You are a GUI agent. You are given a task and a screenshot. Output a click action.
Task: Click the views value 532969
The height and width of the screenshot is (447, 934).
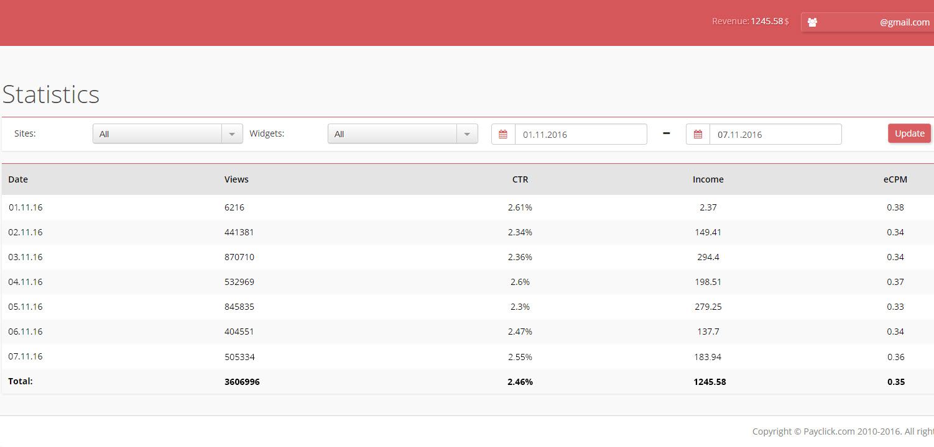(239, 282)
